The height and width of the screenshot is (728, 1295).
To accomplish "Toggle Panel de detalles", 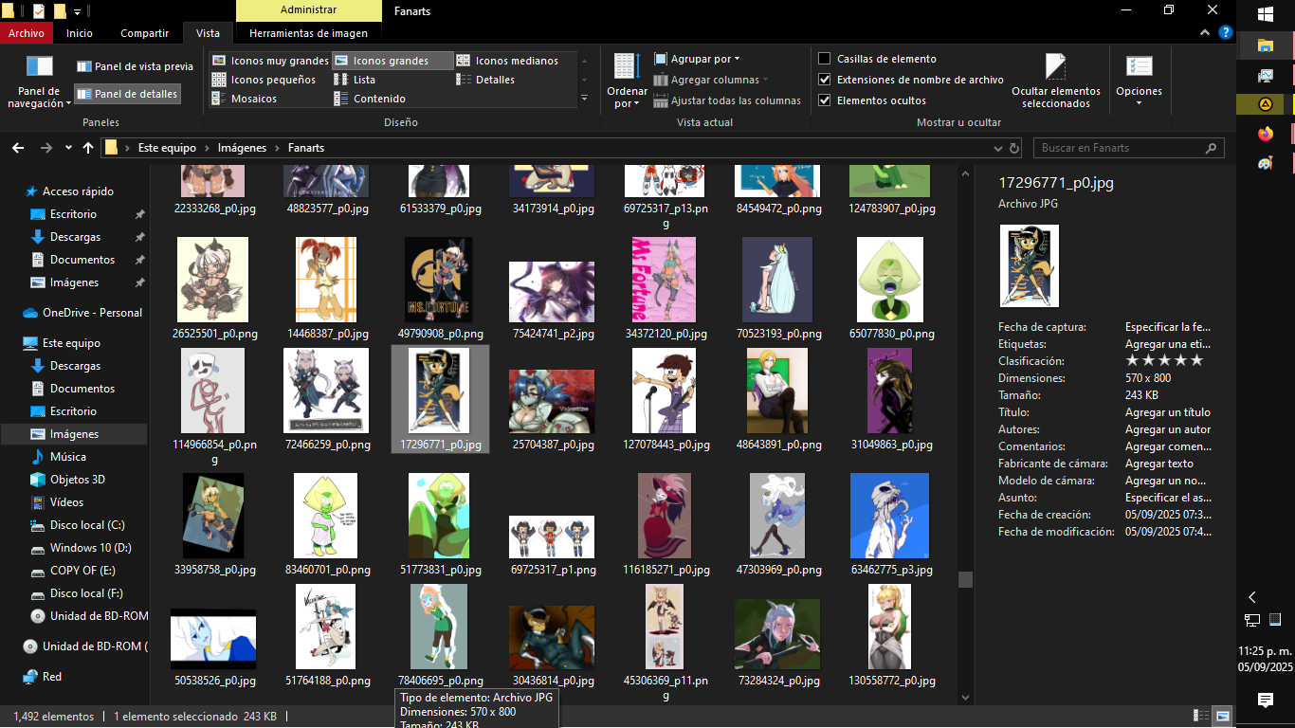I will (126, 94).
